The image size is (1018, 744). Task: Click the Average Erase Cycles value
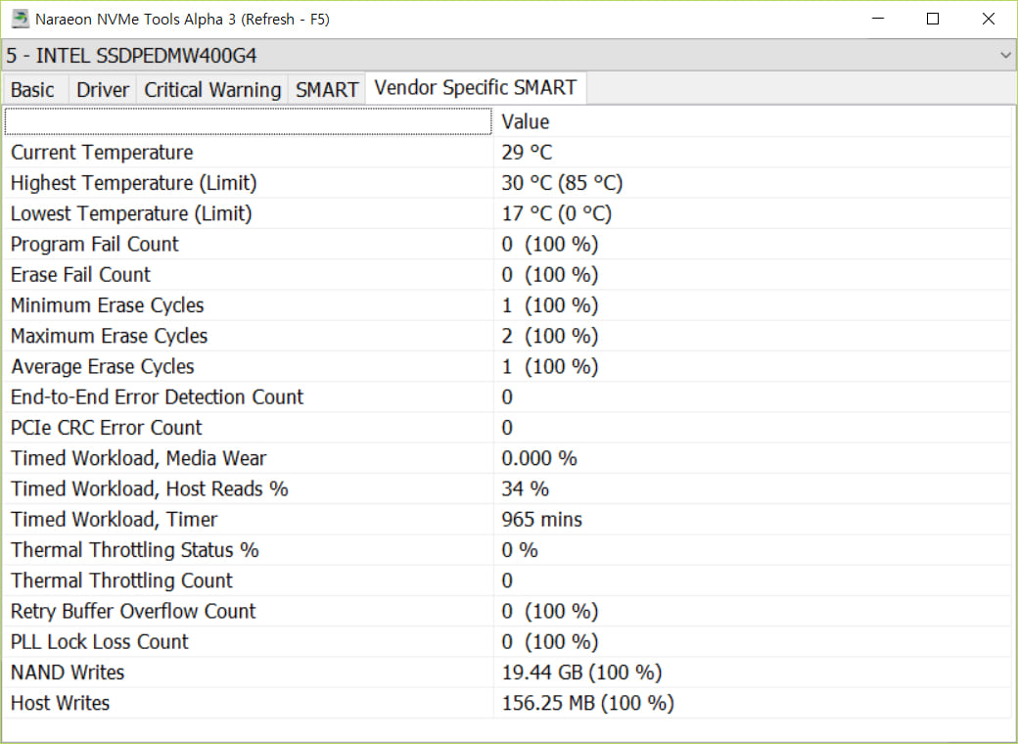tap(550, 366)
